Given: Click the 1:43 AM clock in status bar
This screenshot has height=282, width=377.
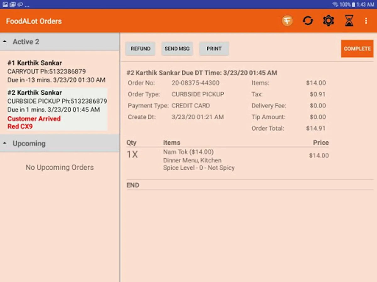Looking at the screenshot, I should point(365,4).
